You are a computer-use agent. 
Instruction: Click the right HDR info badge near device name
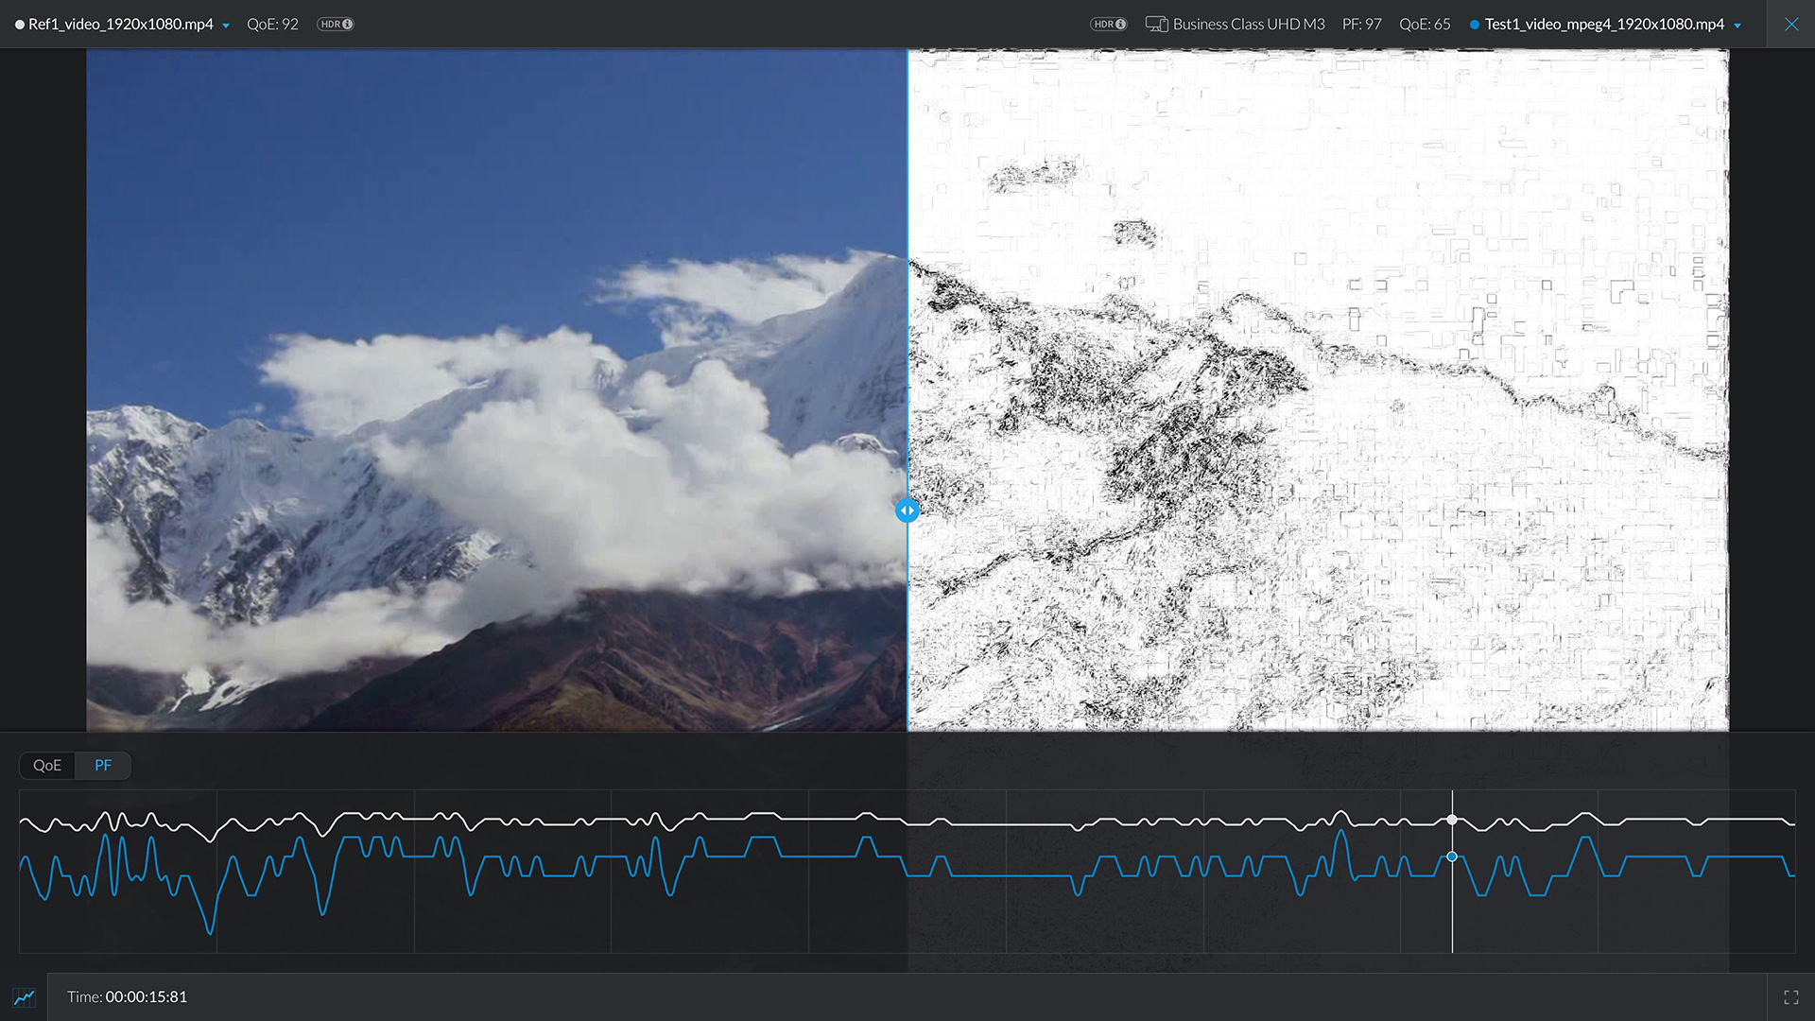point(1108,24)
